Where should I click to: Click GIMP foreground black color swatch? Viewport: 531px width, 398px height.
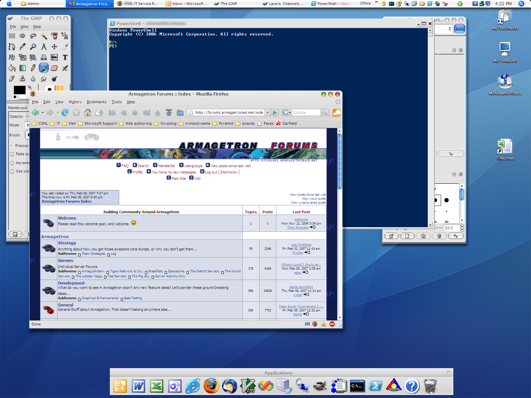20,90
